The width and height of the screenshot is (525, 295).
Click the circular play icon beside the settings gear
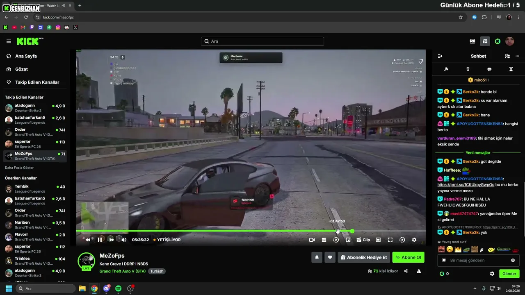pos(402,240)
